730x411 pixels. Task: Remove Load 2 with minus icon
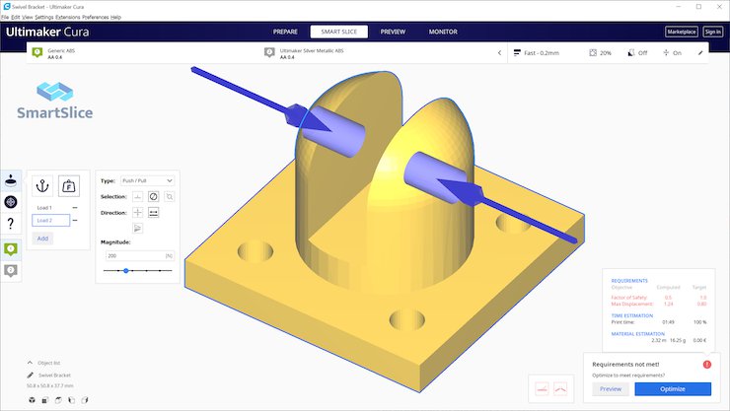click(75, 221)
